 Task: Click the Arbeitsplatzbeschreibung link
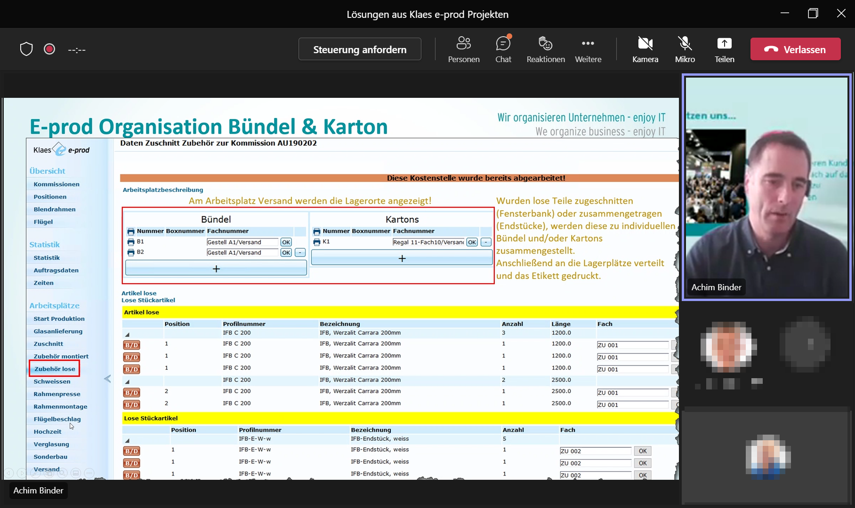pyautogui.click(x=163, y=190)
